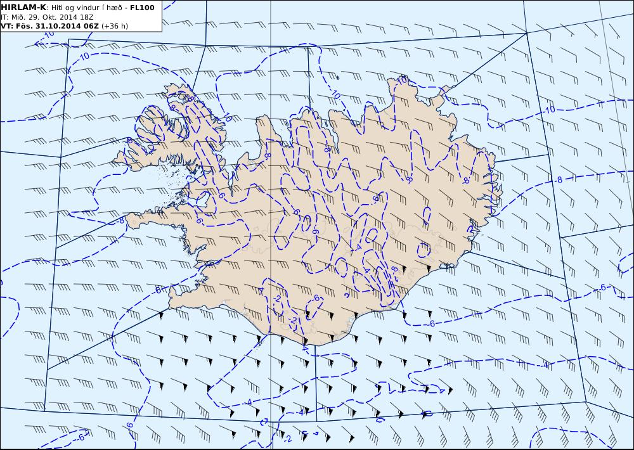Click the HIRLAM-K model title text
The image size is (634, 450).
coord(23,8)
